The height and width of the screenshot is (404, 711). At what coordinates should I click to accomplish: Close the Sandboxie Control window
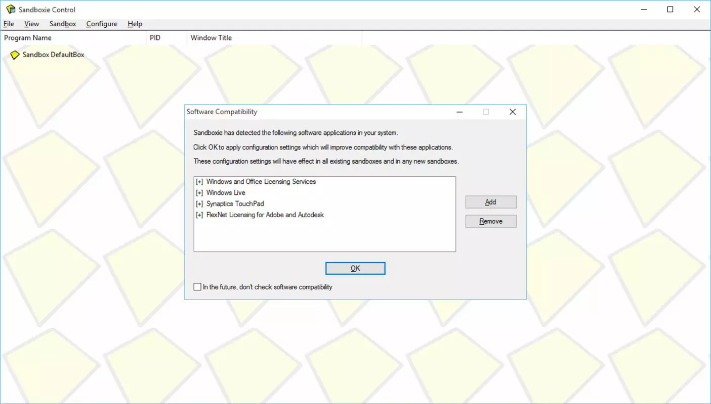(x=697, y=10)
